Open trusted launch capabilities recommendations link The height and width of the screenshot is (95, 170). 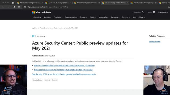64,65
